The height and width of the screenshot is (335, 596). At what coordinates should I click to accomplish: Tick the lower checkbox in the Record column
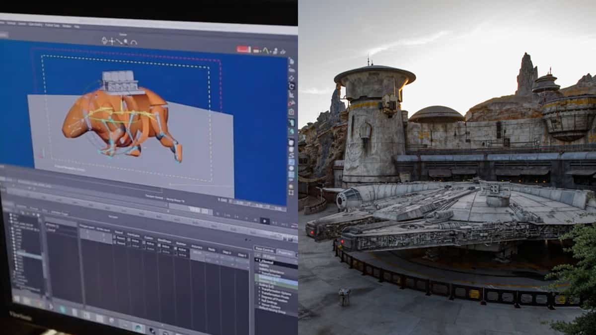tap(114, 242)
